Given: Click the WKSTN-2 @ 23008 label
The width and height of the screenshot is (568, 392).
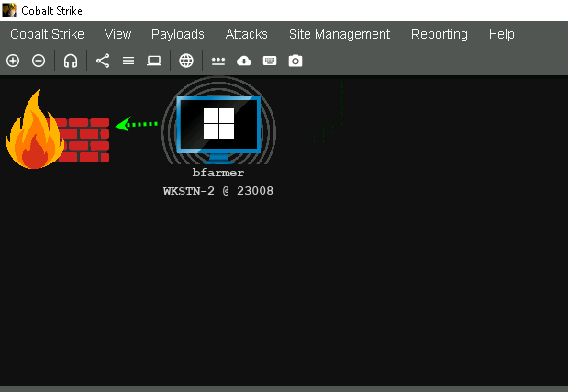Looking at the screenshot, I should click(218, 191).
